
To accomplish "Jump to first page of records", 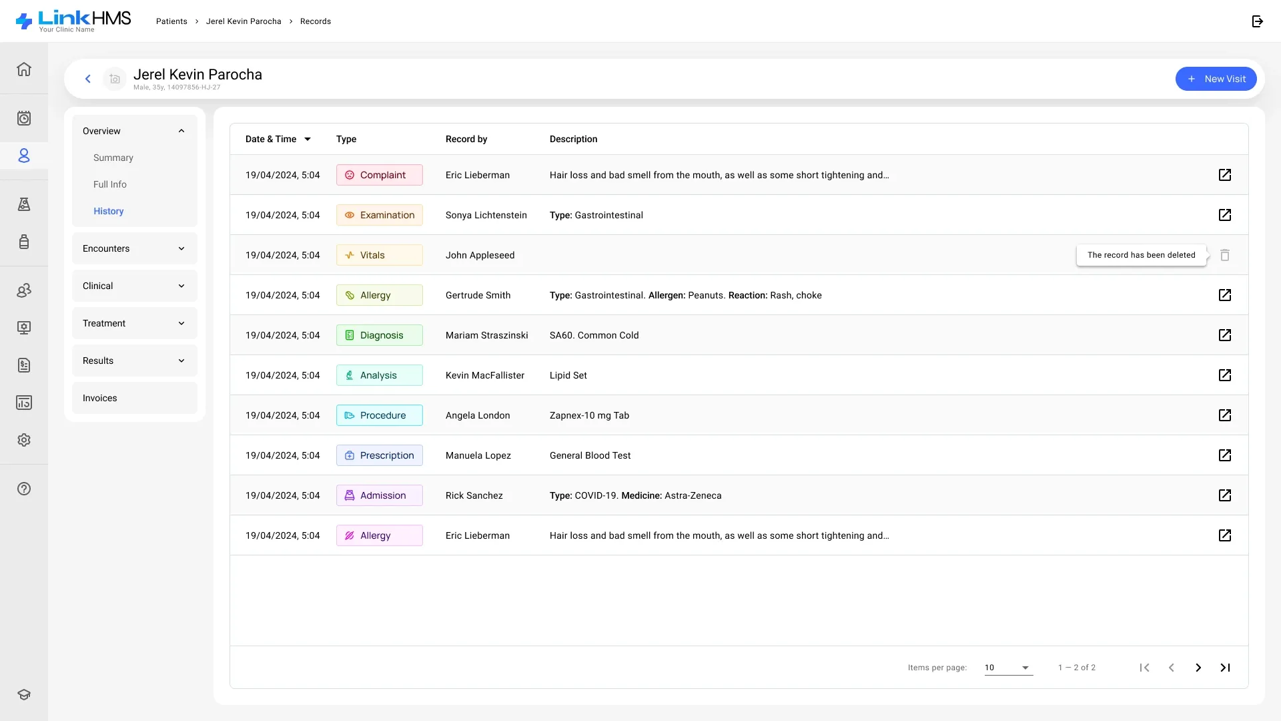I will [x=1145, y=668].
